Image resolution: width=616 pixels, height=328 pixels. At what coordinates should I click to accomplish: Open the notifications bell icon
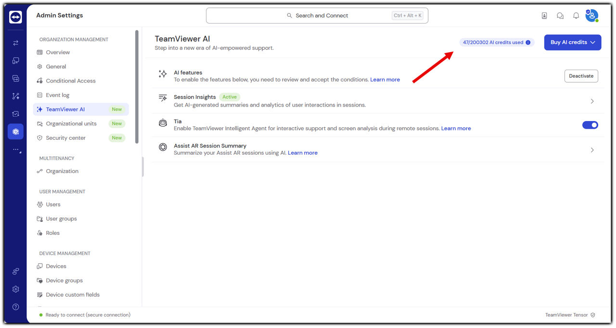click(x=576, y=16)
